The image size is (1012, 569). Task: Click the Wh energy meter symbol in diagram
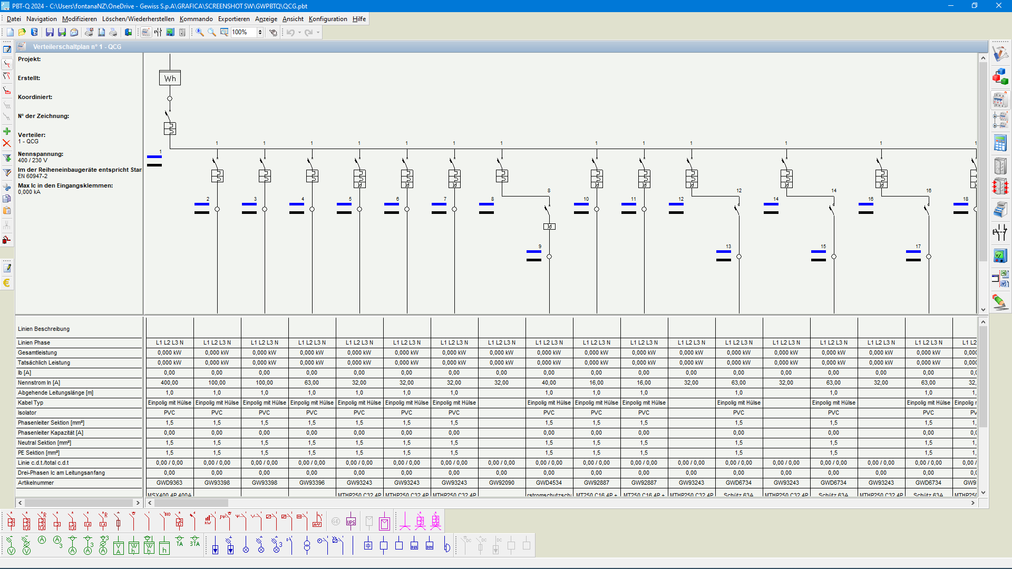[x=170, y=78]
